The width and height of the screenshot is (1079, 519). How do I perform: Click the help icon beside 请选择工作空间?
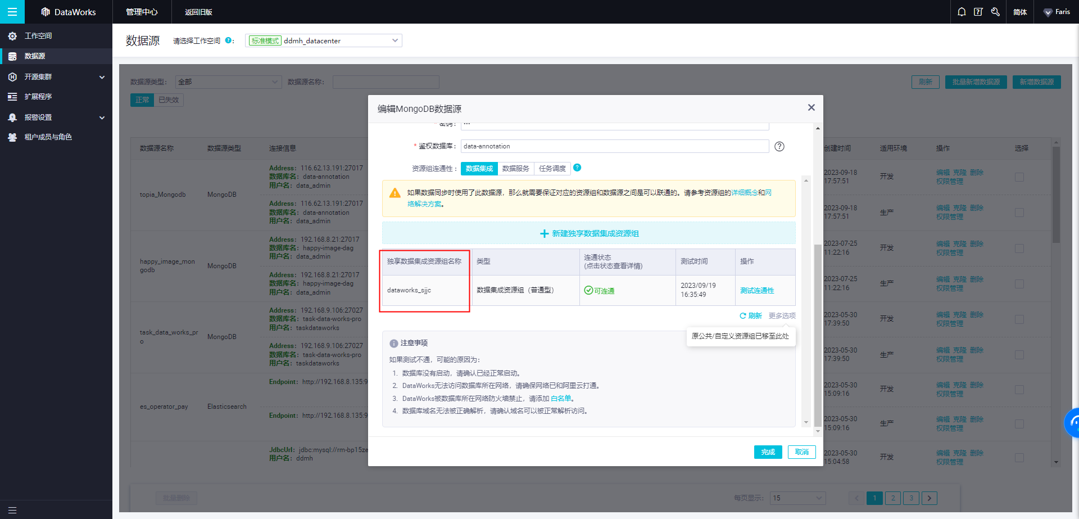pyautogui.click(x=229, y=40)
